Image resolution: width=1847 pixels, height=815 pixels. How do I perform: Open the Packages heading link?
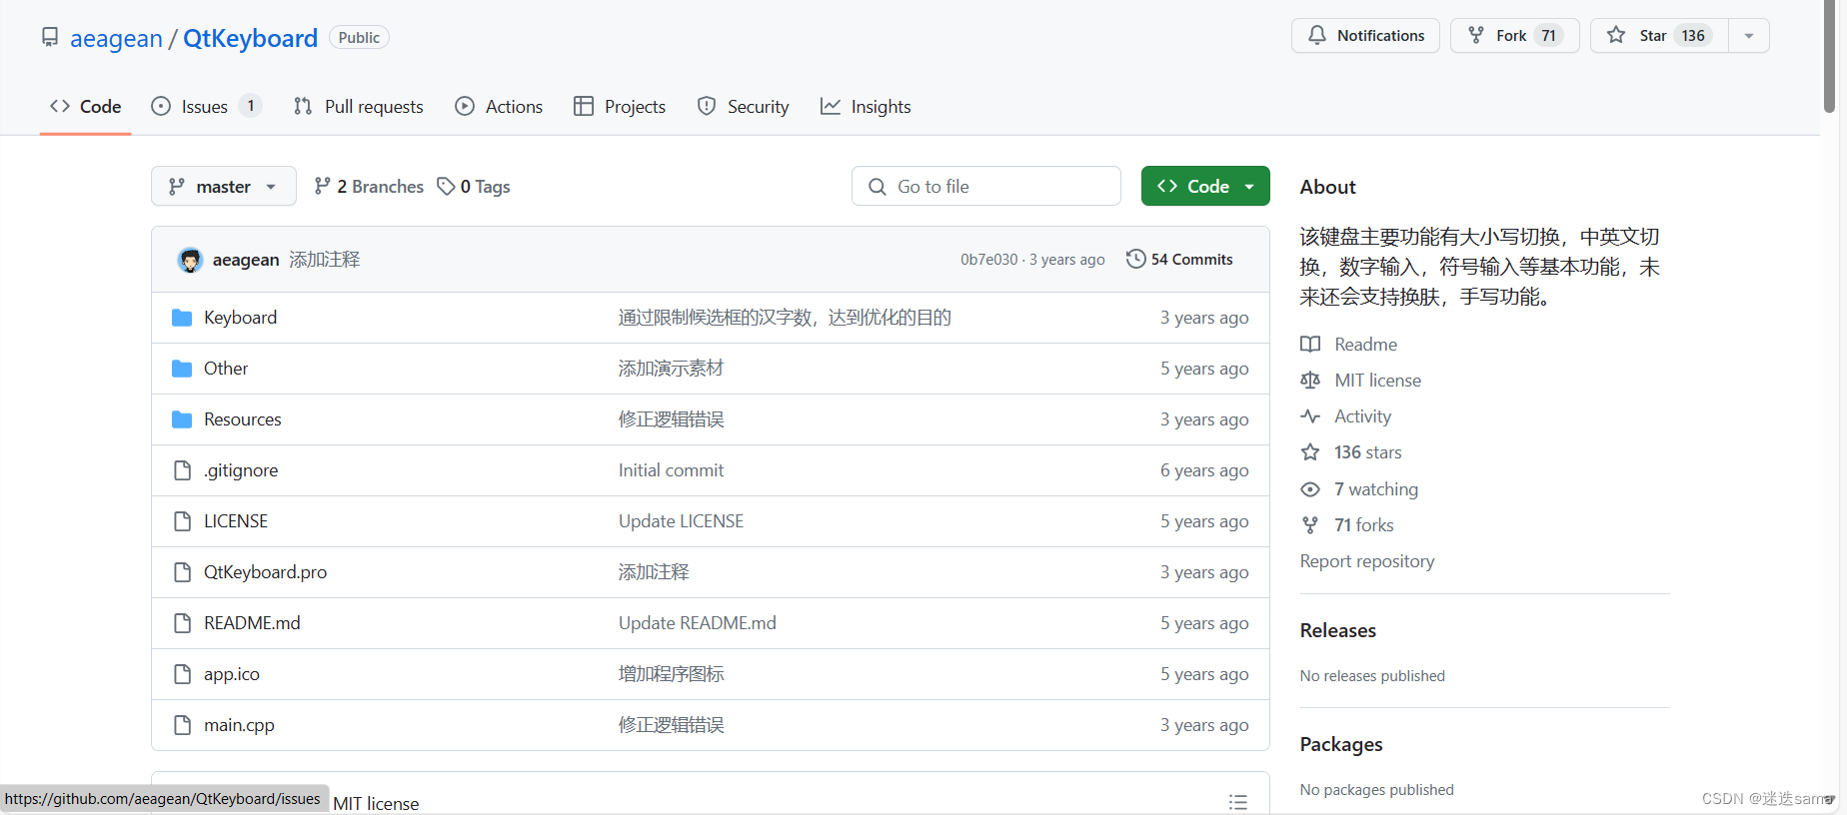pyautogui.click(x=1340, y=744)
